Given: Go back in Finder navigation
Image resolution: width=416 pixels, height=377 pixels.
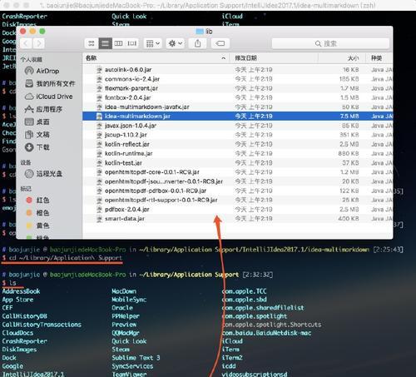Looking at the screenshot, I should 26,43.
